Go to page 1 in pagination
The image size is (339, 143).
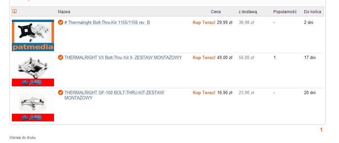[x=321, y=130]
